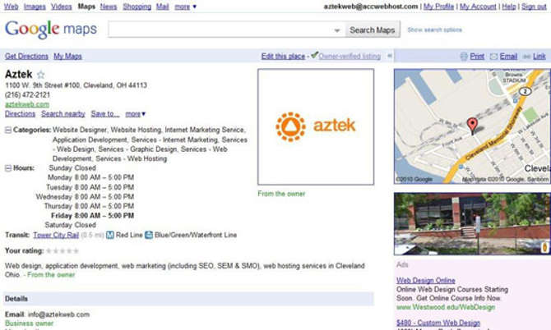Click the Email envelope icon
551x330 pixels.
[493, 56]
